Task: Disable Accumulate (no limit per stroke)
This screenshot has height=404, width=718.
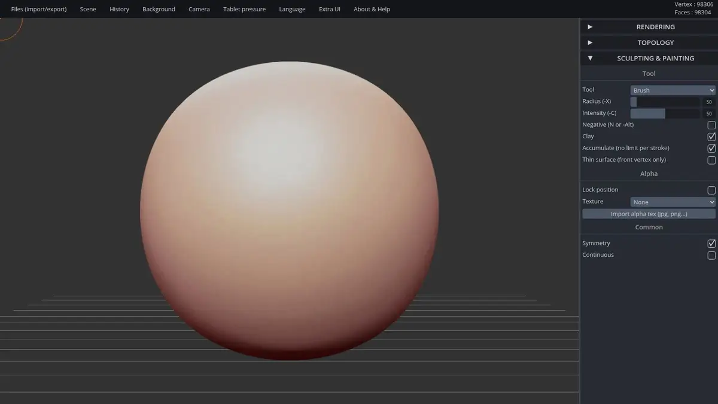Action: point(711,148)
